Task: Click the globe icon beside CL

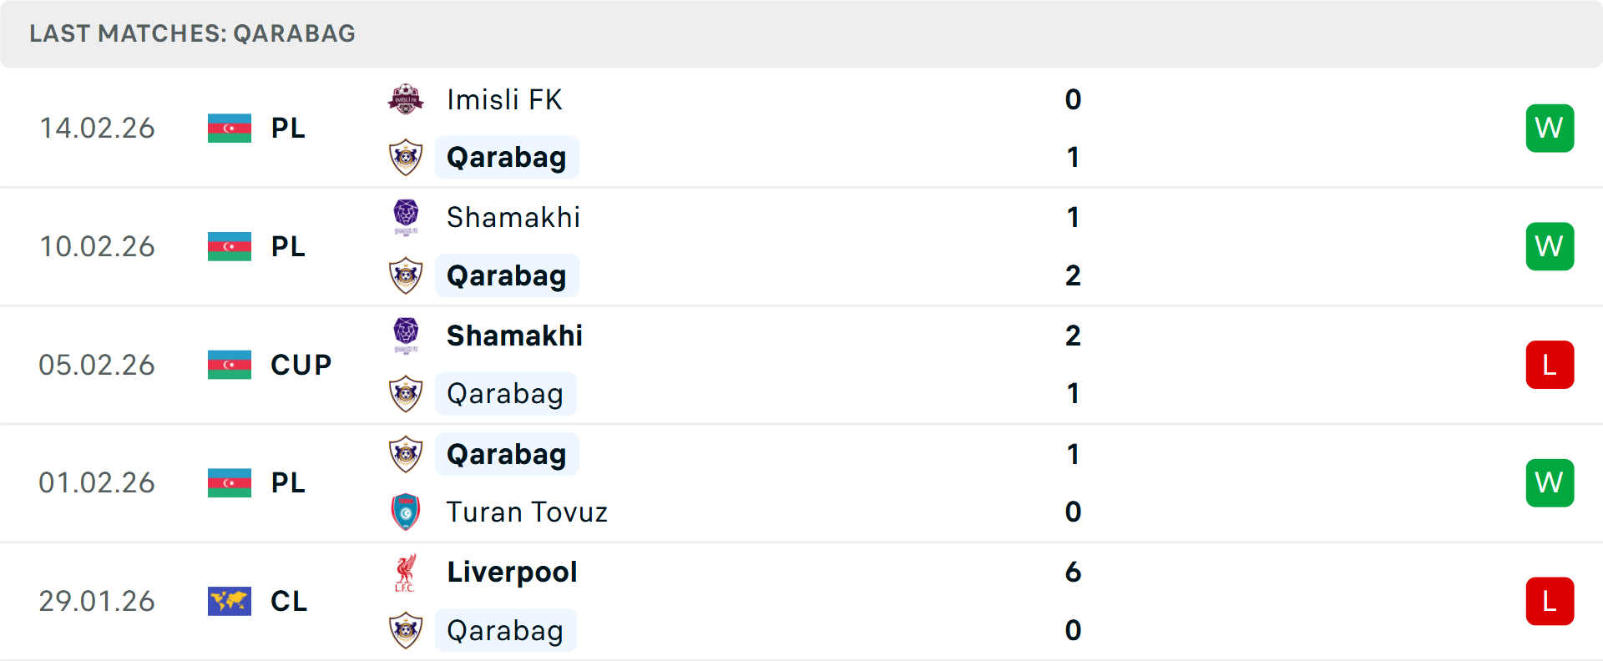Action: pyautogui.click(x=230, y=601)
